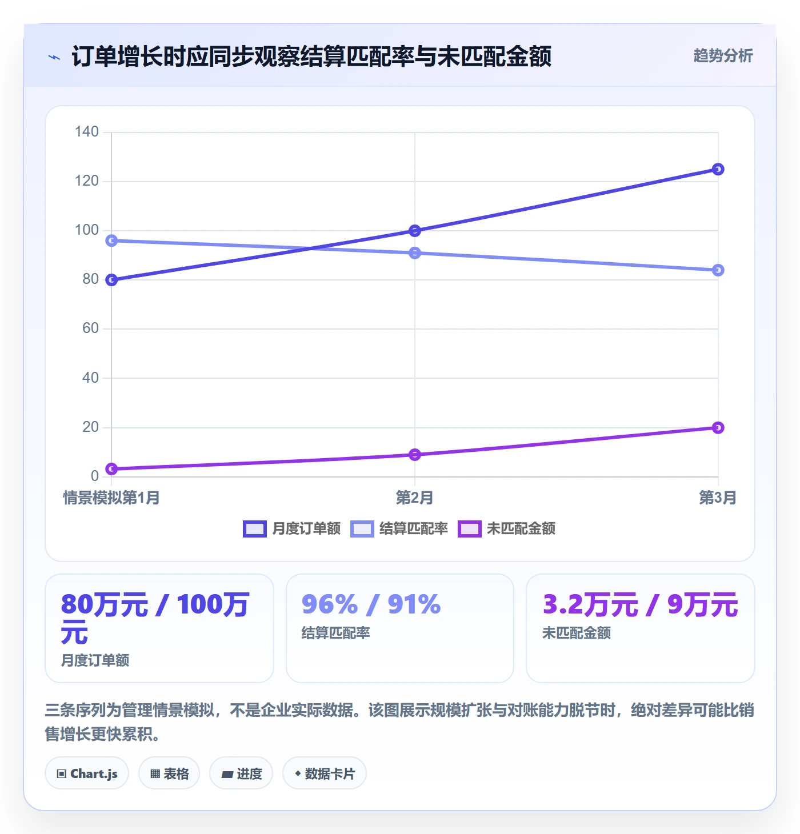The image size is (800, 834).
Task: Select the 月度订单额 data point at 第3月
Action: [x=718, y=169]
